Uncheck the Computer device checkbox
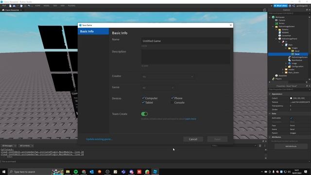 point(143,98)
